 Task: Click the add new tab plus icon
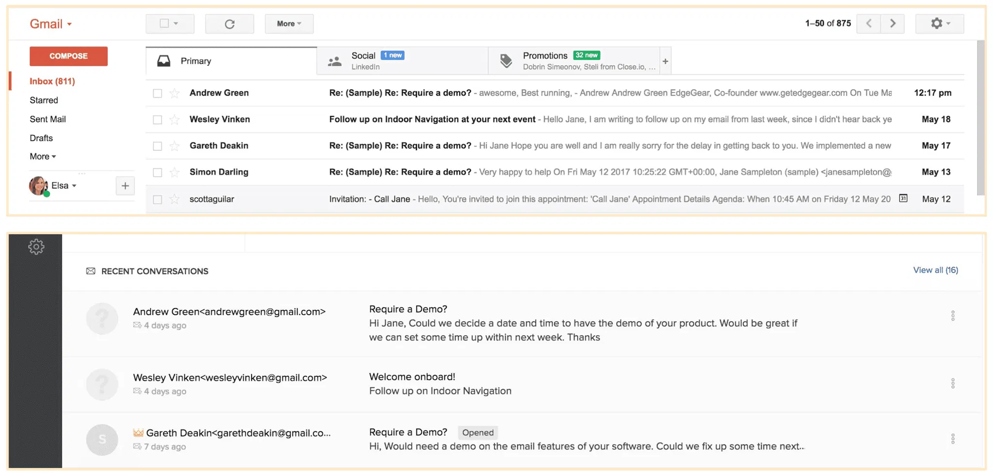coord(665,61)
